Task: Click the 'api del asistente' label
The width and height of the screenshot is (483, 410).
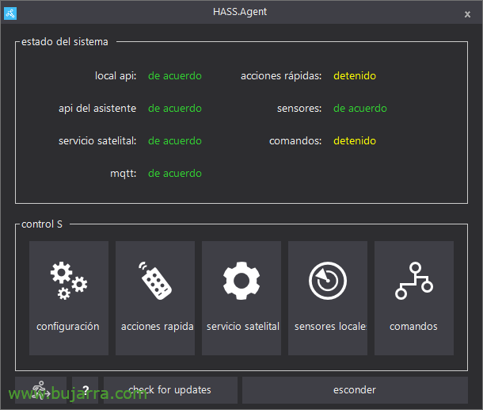Action: 97,109
